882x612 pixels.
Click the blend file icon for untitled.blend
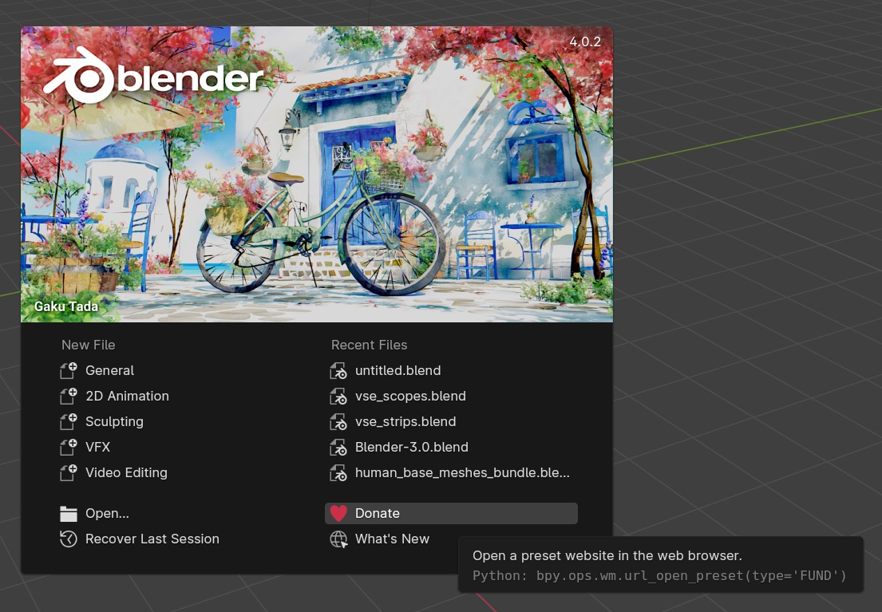pyautogui.click(x=338, y=371)
